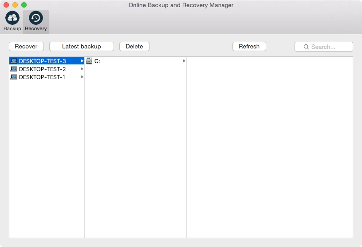The width and height of the screenshot is (362, 247).
Task: Click the computer icon beside DESKTOP-TEST-3
Action: (14, 61)
